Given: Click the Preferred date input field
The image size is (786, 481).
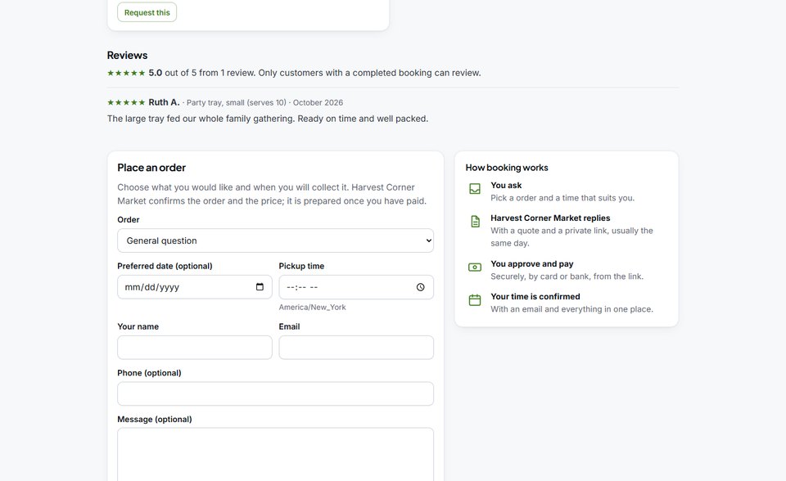Looking at the screenshot, I should [195, 287].
